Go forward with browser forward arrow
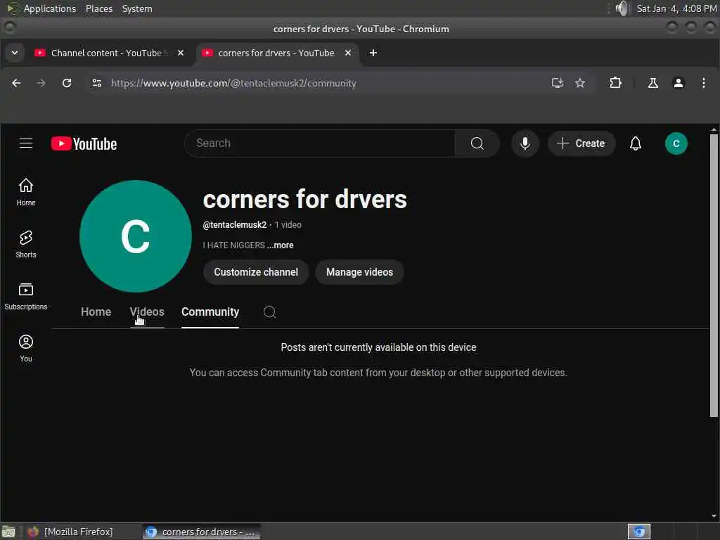 pos(41,83)
